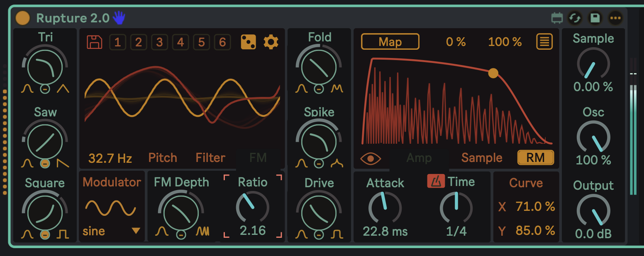Switch to the Filter tab
Image resolution: width=644 pixels, height=256 pixels.
(x=210, y=158)
